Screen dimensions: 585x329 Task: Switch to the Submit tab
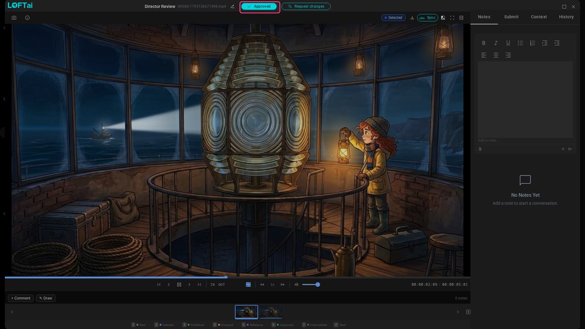tap(511, 17)
